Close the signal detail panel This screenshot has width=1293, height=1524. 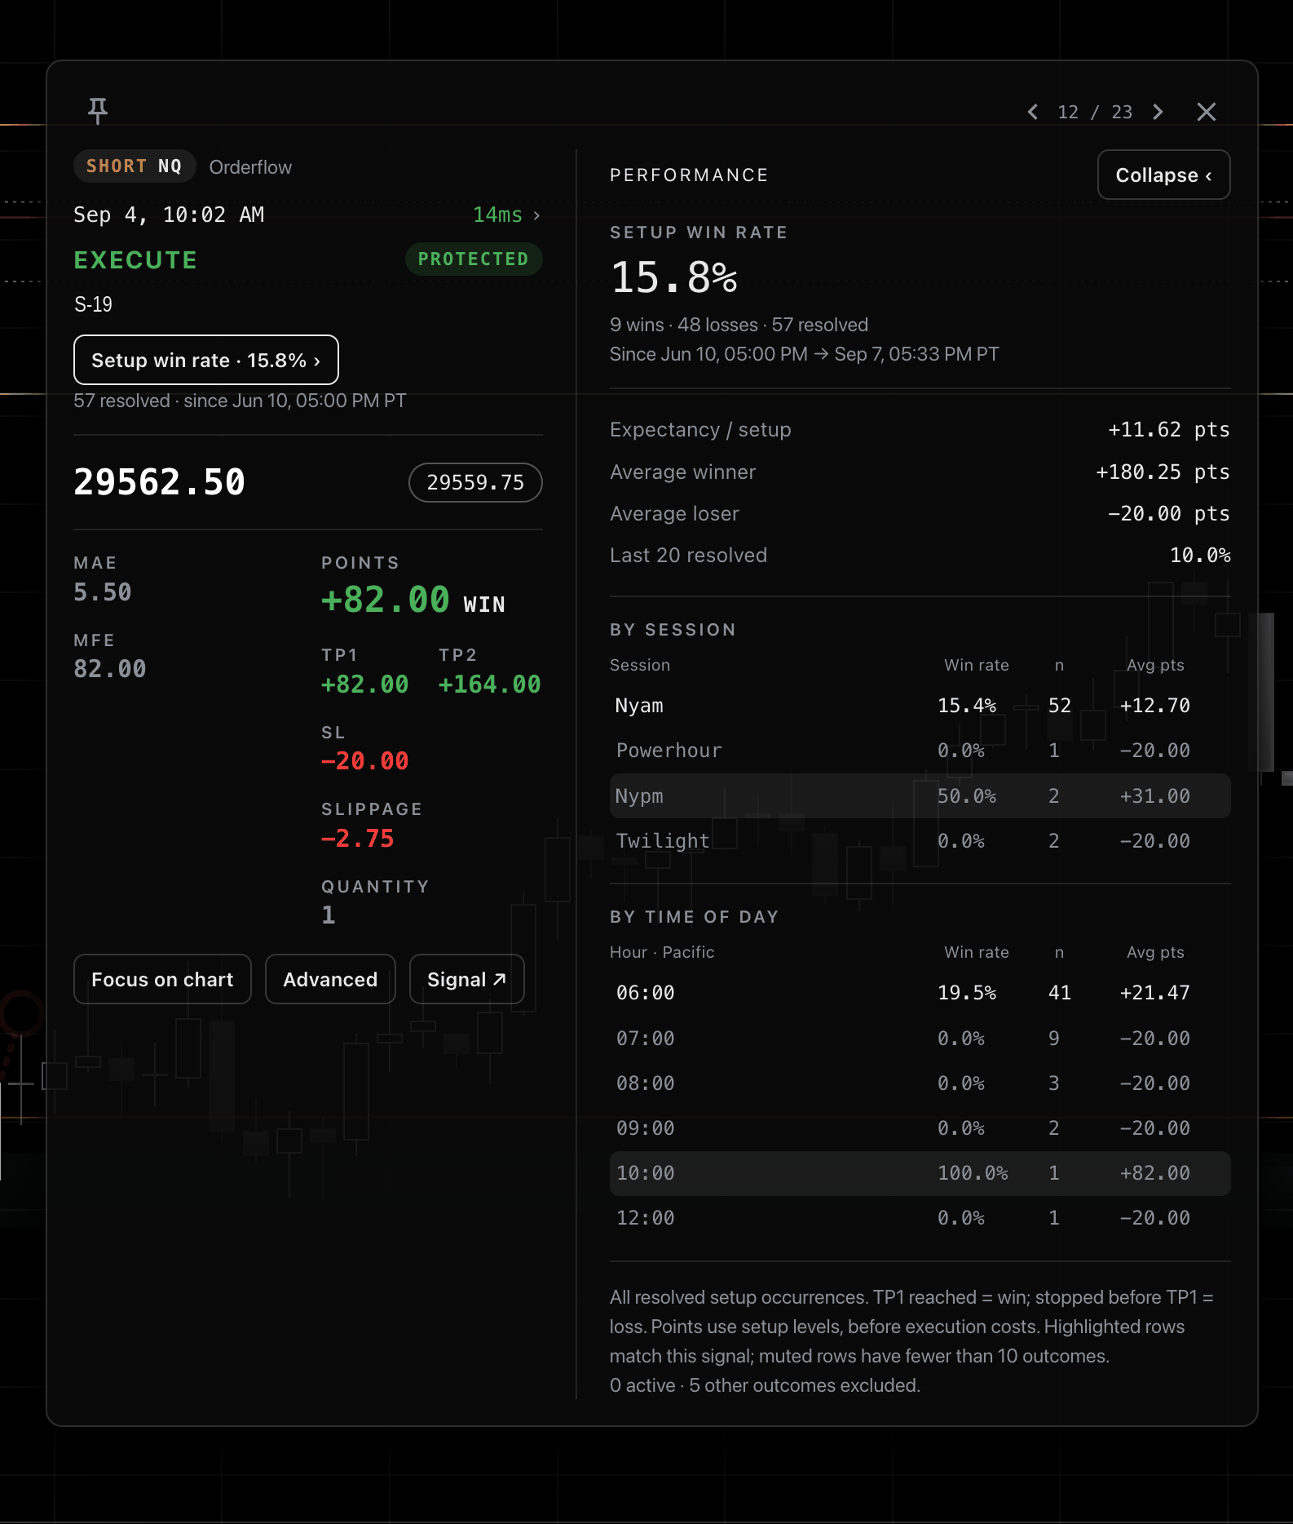(1207, 112)
